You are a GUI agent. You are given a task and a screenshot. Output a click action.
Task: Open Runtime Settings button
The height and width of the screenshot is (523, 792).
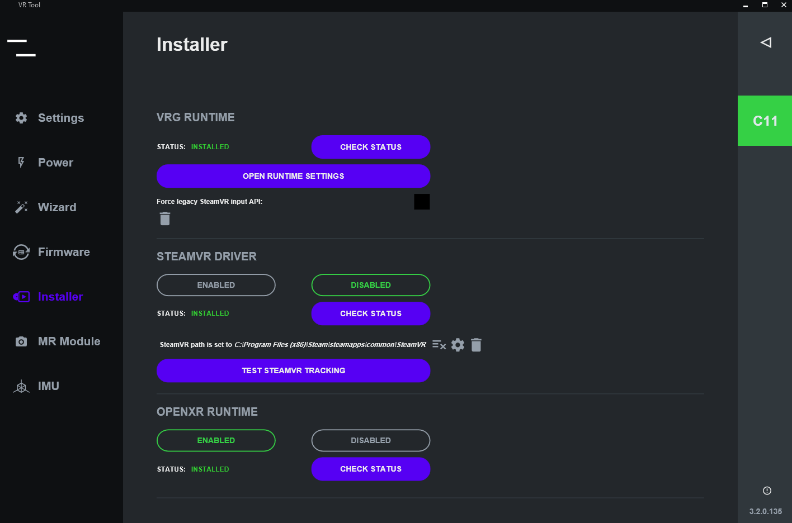(294, 176)
